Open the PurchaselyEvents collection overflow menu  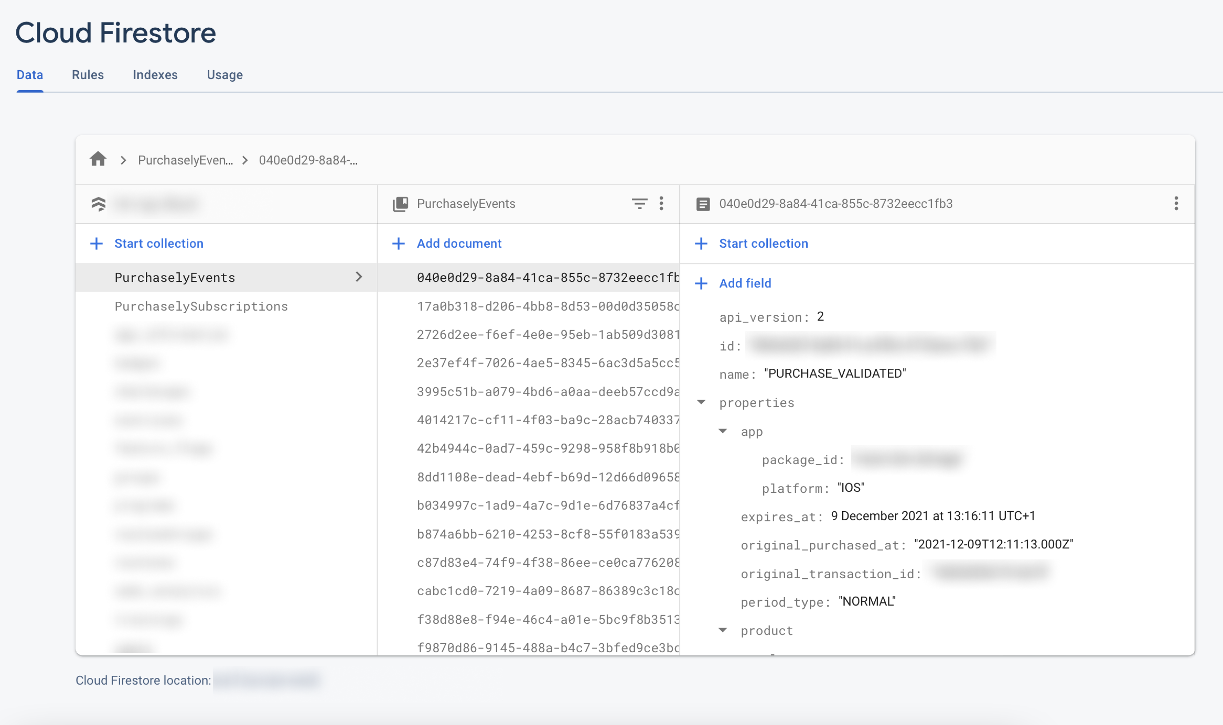point(661,204)
